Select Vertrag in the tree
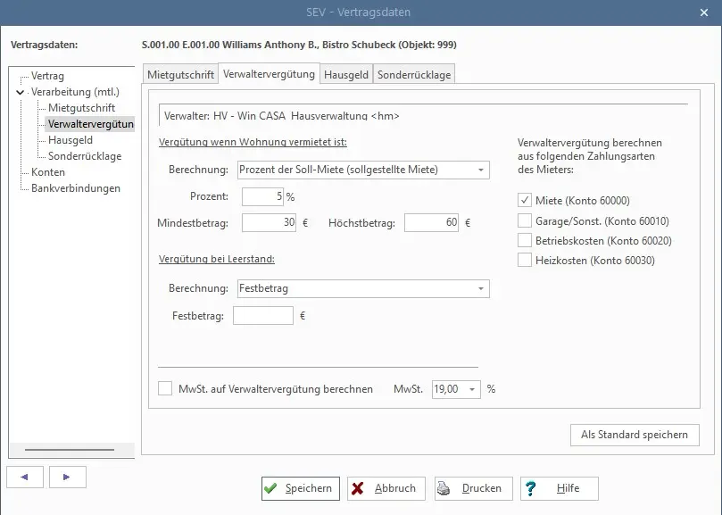Screen dimensions: 722x515 click(x=47, y=76)
